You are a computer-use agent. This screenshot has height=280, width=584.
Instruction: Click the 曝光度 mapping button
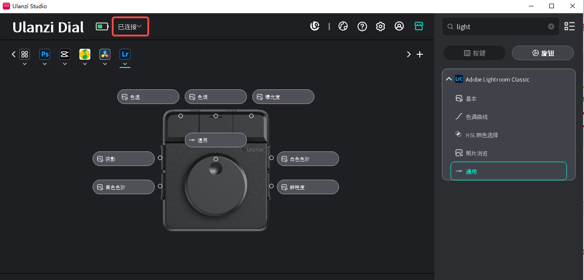click(x=283, y=96)
